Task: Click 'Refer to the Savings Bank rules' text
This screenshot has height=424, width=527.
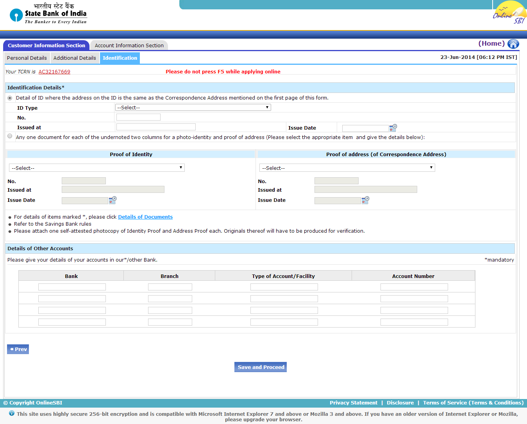Action: coord(53,224)
